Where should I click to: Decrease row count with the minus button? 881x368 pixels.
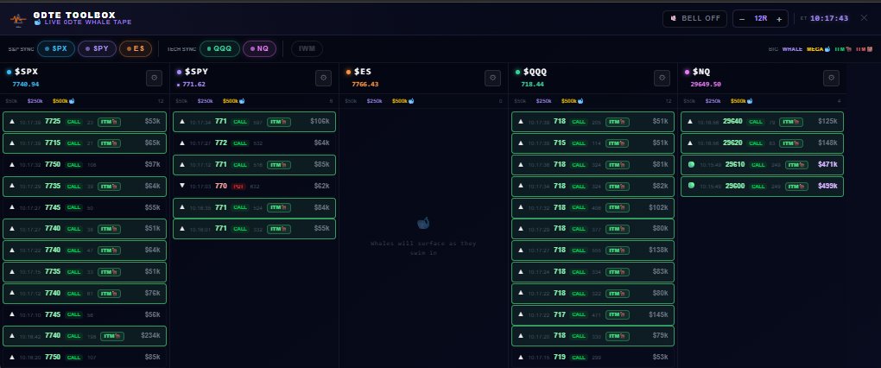(742, 18)
